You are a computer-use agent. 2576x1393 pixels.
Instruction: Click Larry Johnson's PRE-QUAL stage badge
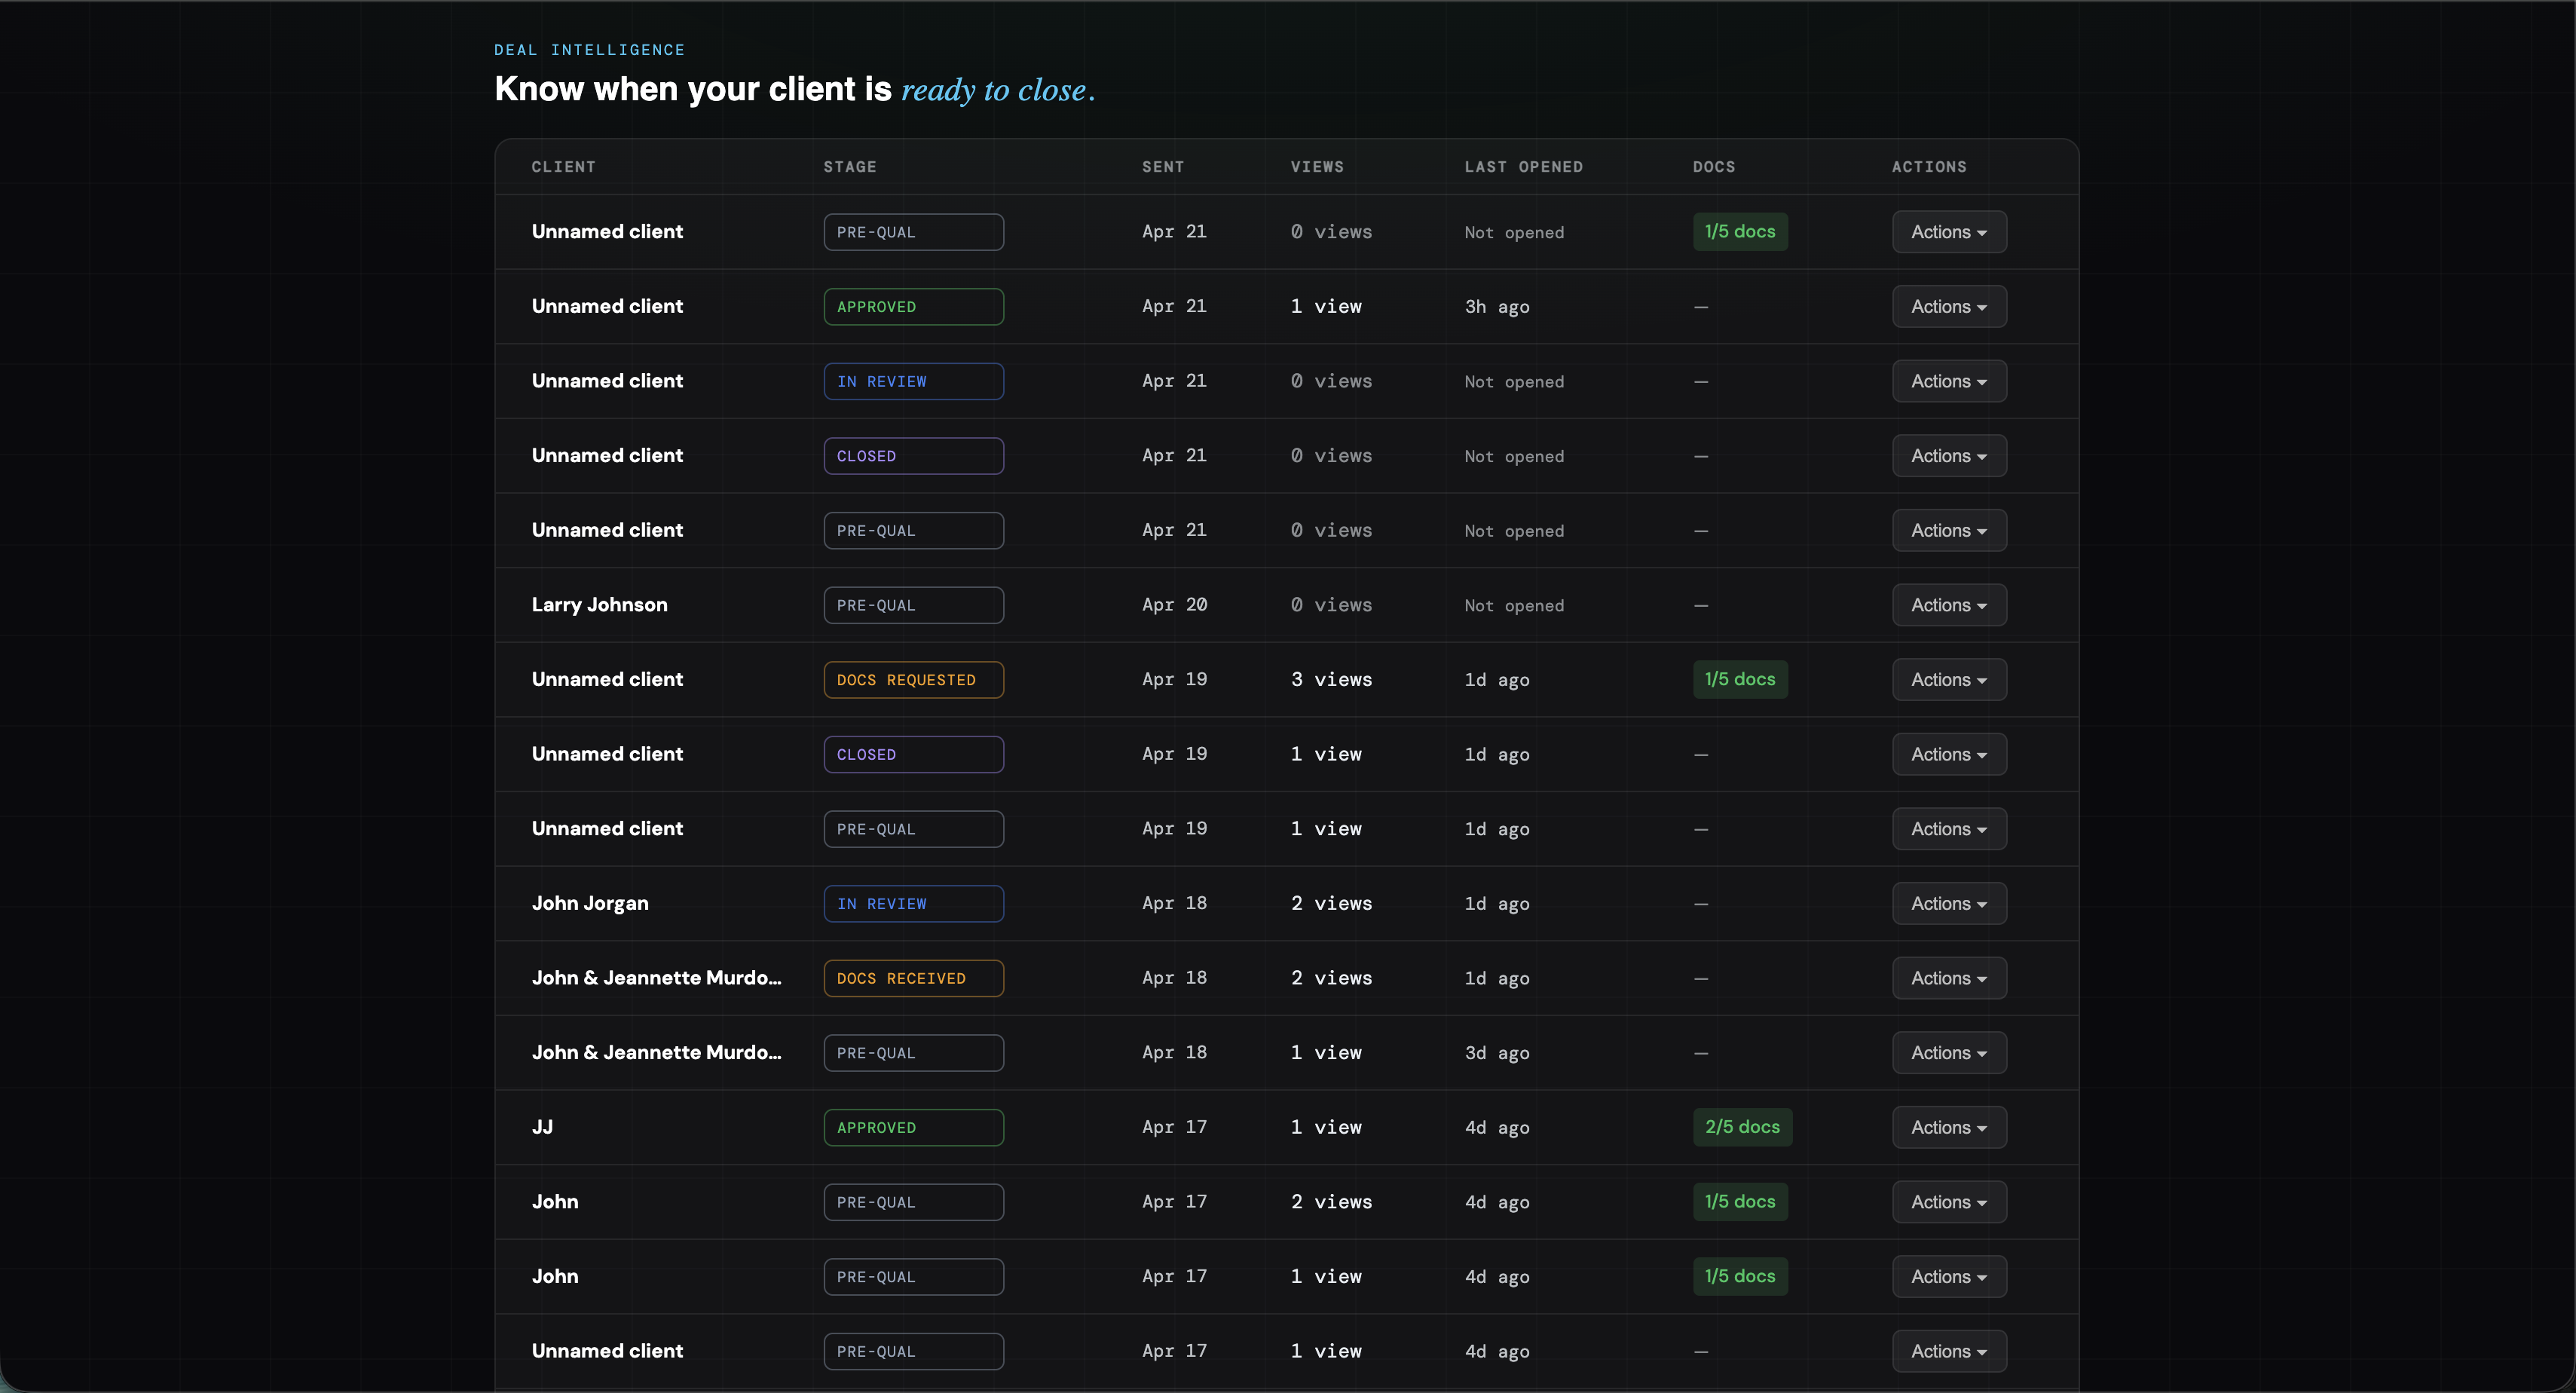point(912,605)
